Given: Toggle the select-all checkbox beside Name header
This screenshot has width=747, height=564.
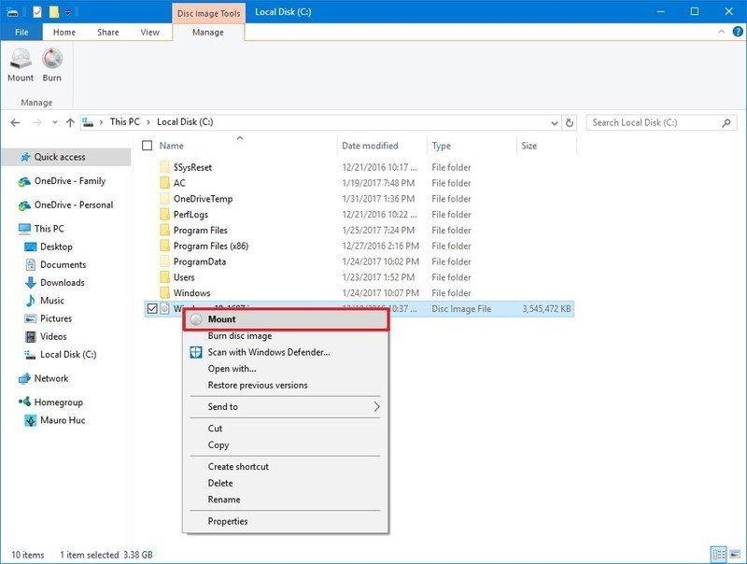Looking at the screenshot, I should pyautogui.click(x=147, y=146).
